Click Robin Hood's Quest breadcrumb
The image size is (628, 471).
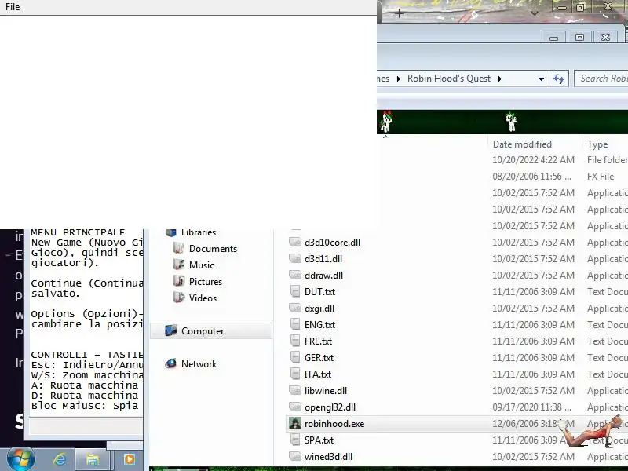click(x=448, y=78)
